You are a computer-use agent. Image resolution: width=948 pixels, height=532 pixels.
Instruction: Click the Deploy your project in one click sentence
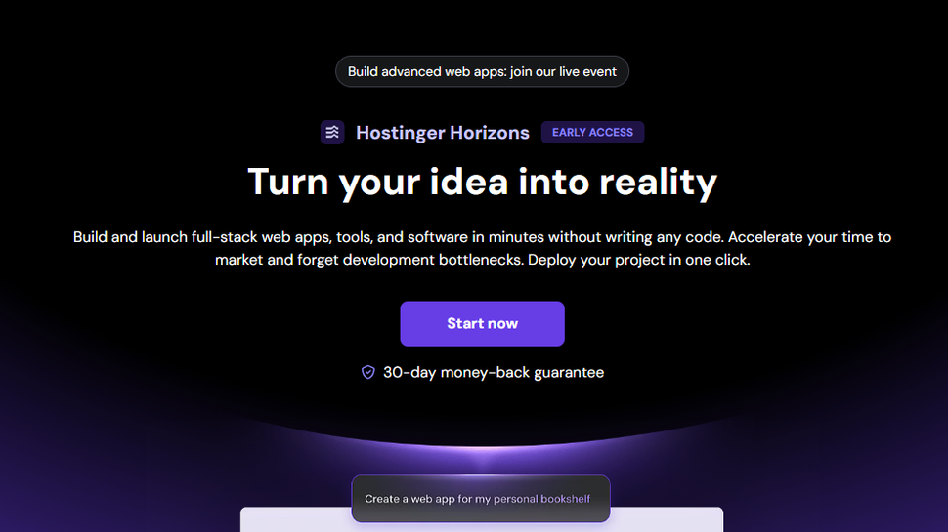pos(638,260)
